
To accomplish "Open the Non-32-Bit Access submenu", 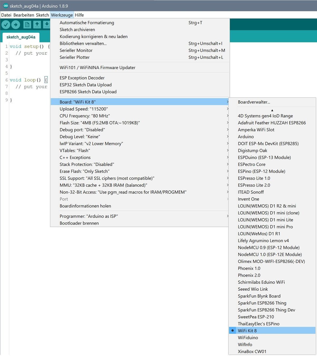I will point(139,192).
